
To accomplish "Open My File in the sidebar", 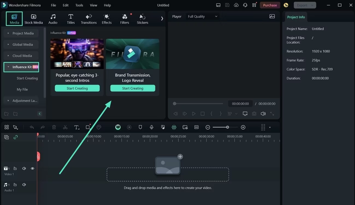I will click(x=22, y=89).
